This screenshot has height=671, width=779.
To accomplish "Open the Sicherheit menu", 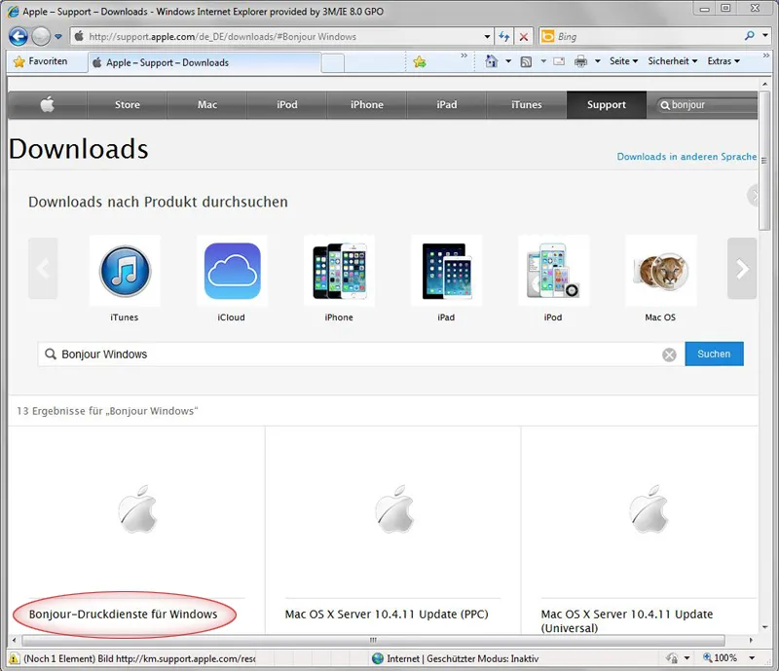I will pos(673,61).
